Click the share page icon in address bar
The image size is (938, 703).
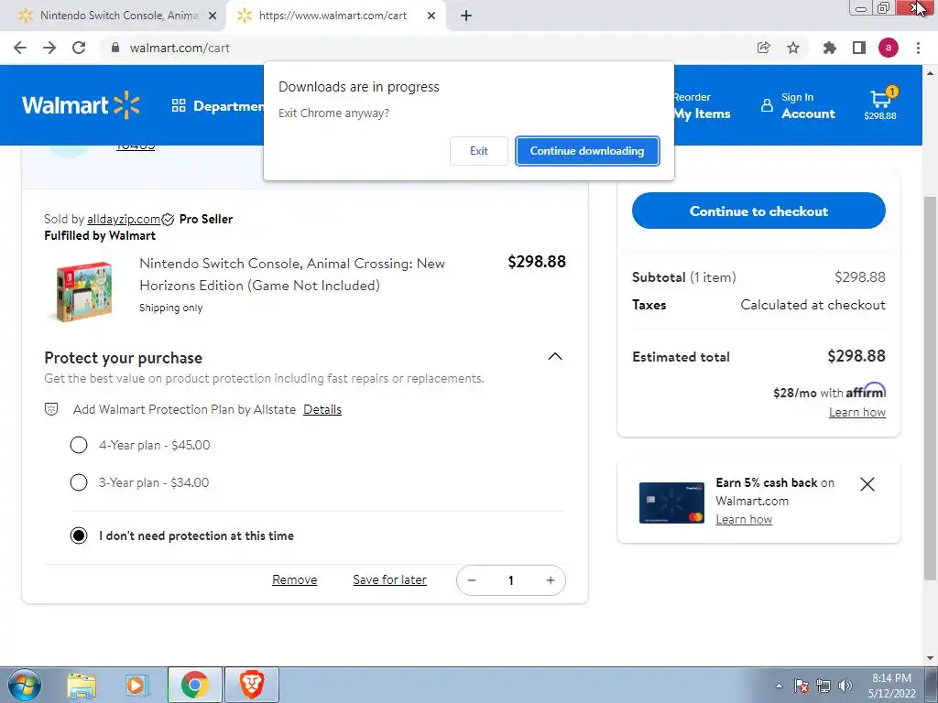tap(763, 48)
